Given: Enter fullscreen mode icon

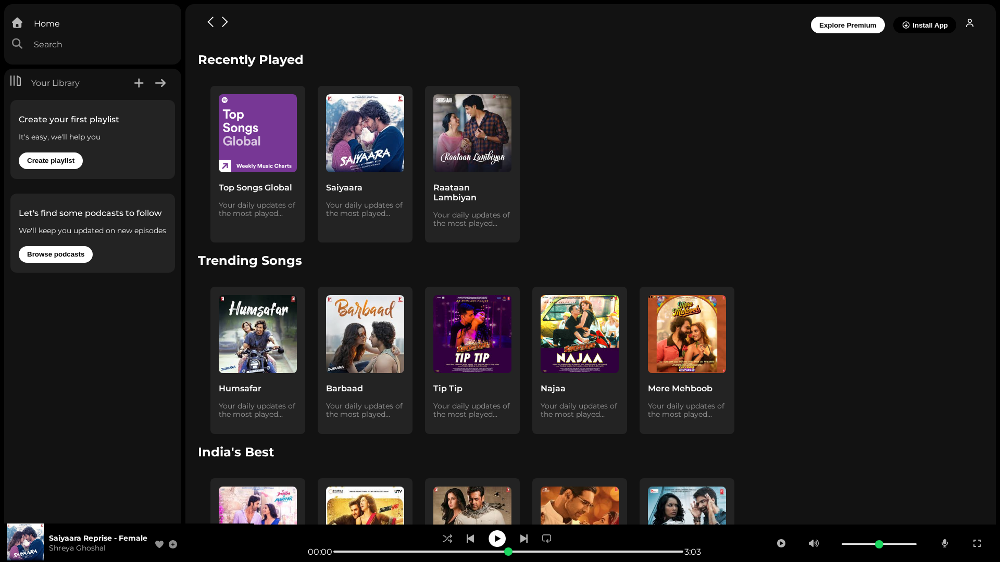Looking at the screenshot, I should pos(977,543).
